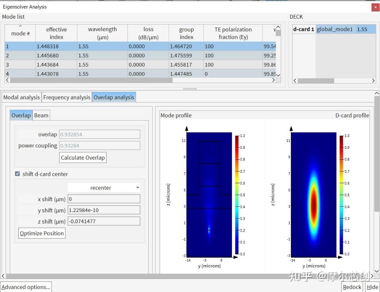Click the Hide button
The height and width of the screenshot is (292, 380).
click(372, 287)
